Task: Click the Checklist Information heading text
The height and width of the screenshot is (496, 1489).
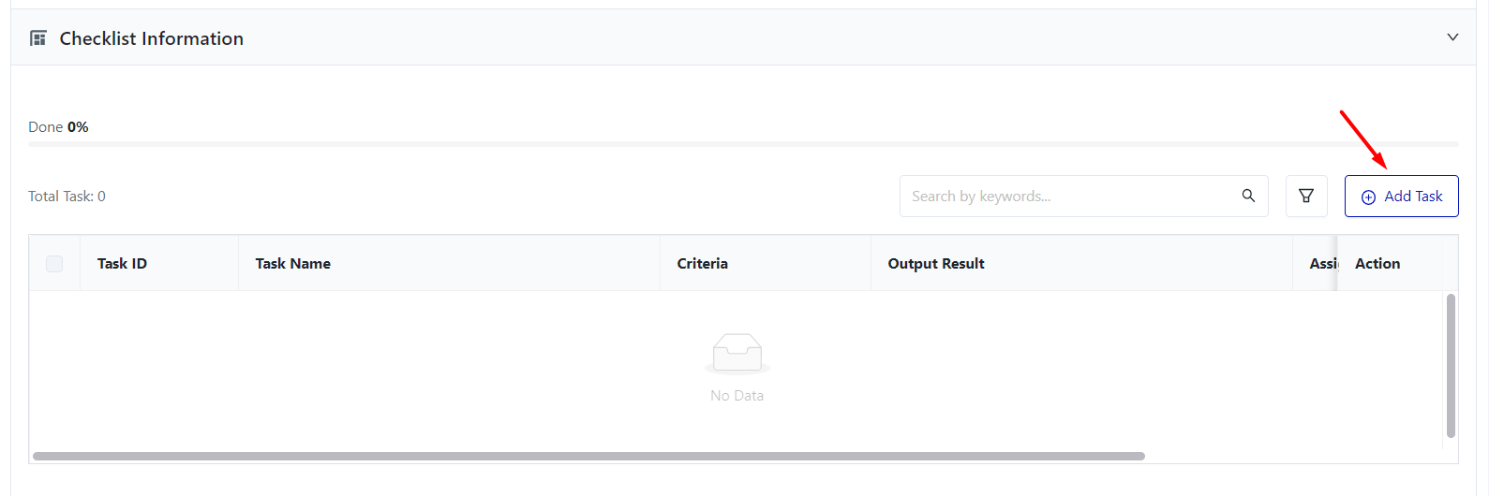Action: coord(151,38)
